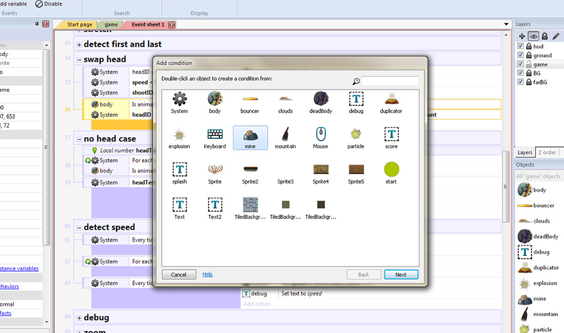Choose the green start object
564x333 pixels.
pos(391,170)
